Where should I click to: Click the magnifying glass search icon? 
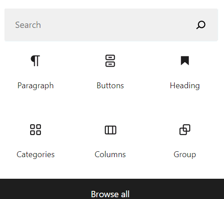[x=201, y=25]
